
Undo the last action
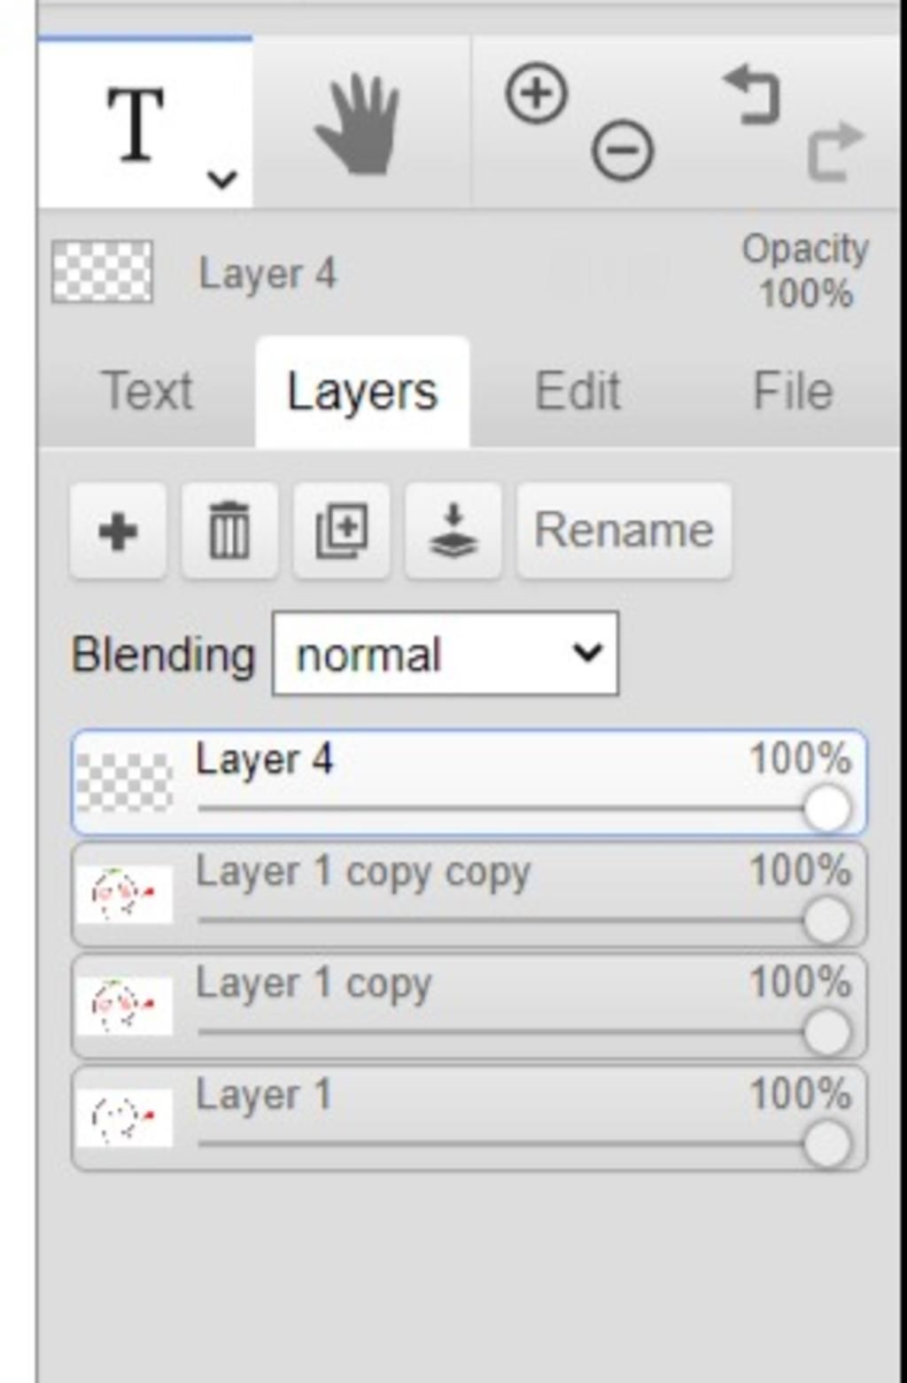click(753, 95)
